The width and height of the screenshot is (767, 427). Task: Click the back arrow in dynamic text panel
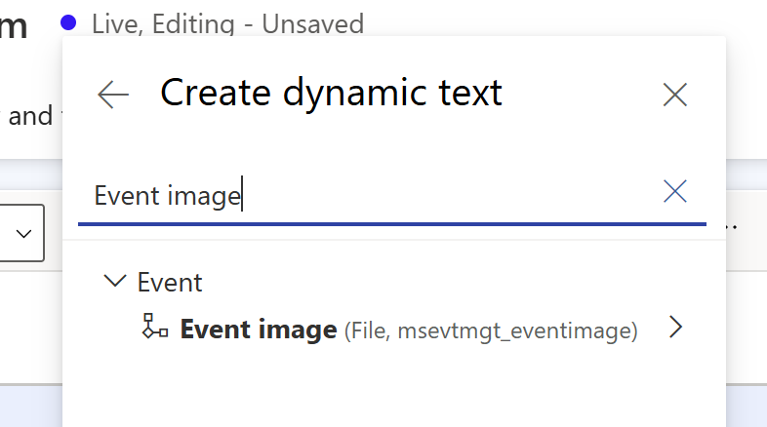113,94
